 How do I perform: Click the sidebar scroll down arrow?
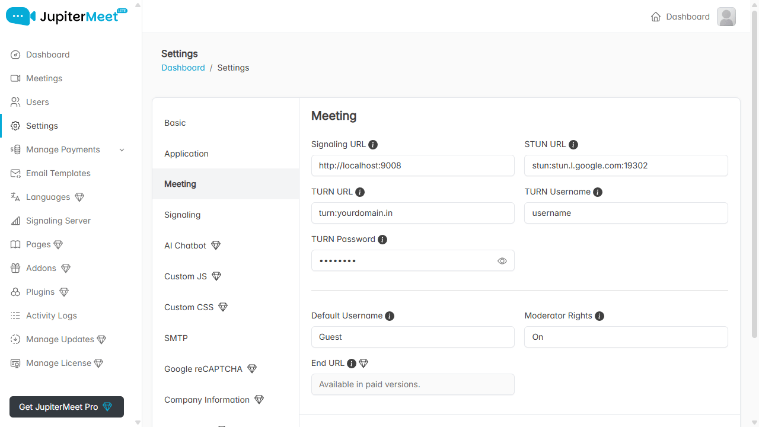[138, 422]
